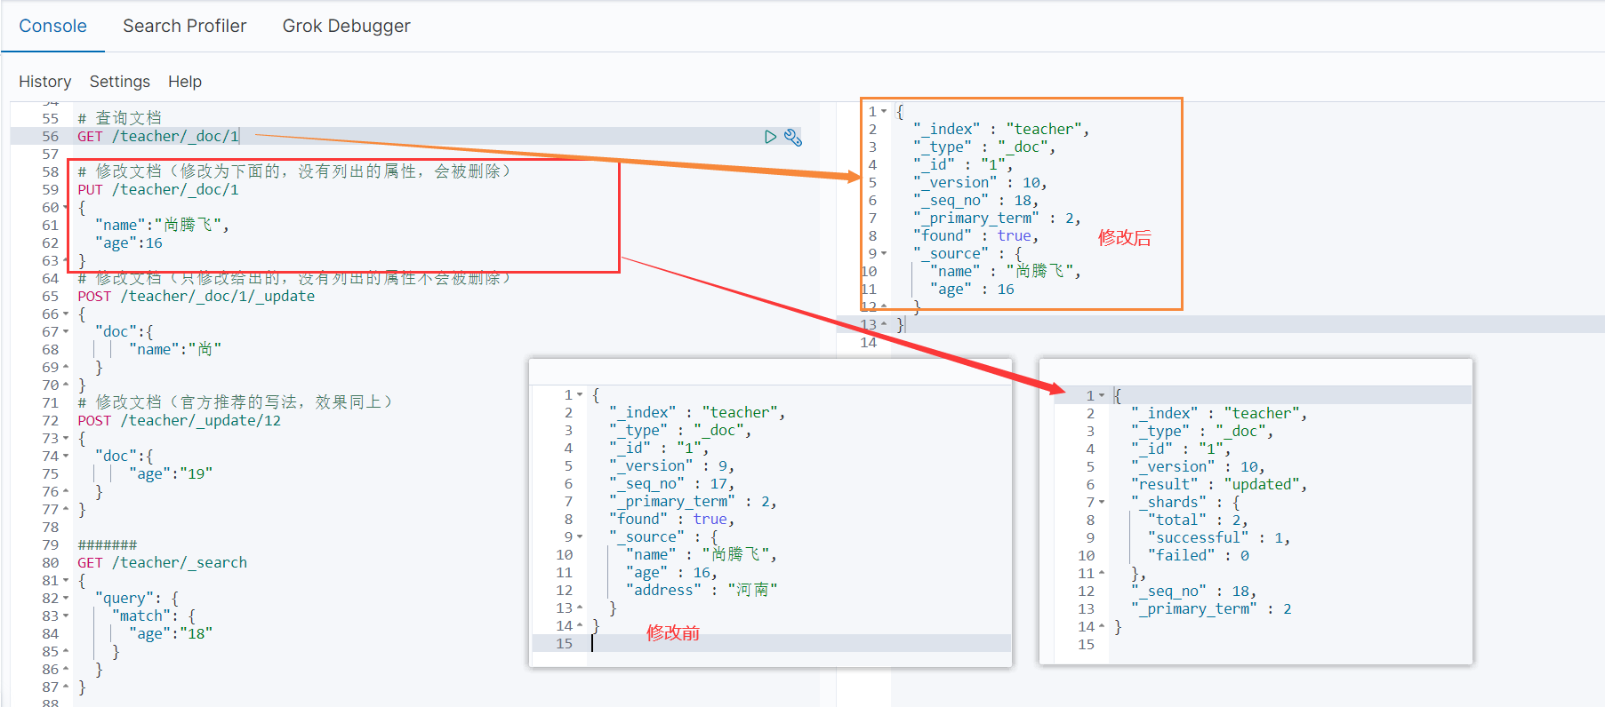Open the Grok Debugger tab
1605x707 pixels.
(x=347, y=26)
